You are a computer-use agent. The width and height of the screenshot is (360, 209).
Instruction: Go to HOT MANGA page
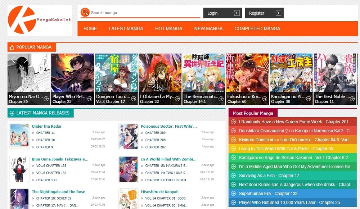pyautogui.click(x=169, y=29)
